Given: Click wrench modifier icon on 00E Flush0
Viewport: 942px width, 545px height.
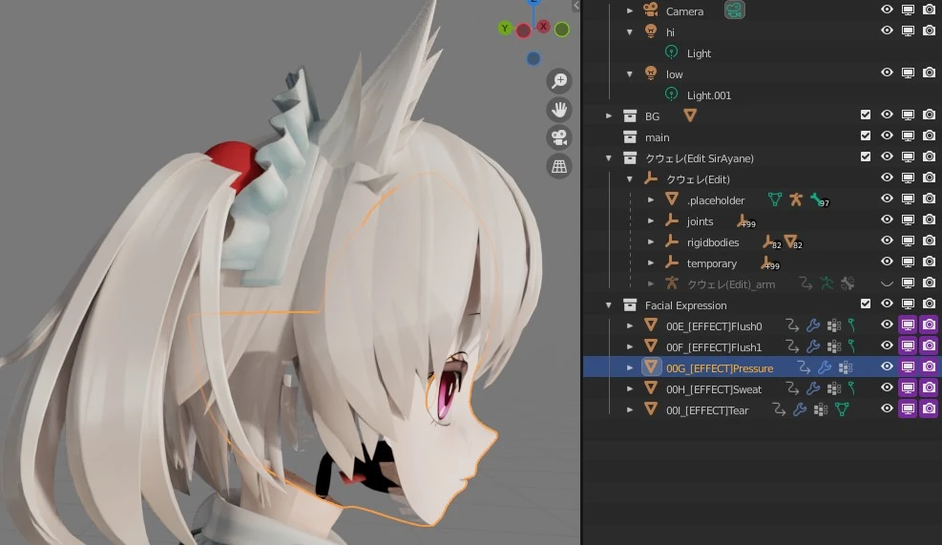Looking at the screenshot, I should point(813,325).
